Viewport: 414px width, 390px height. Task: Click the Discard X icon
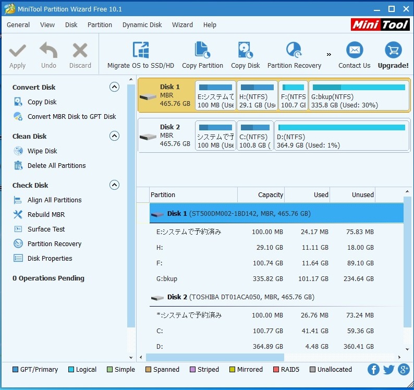tap(80, 51)
